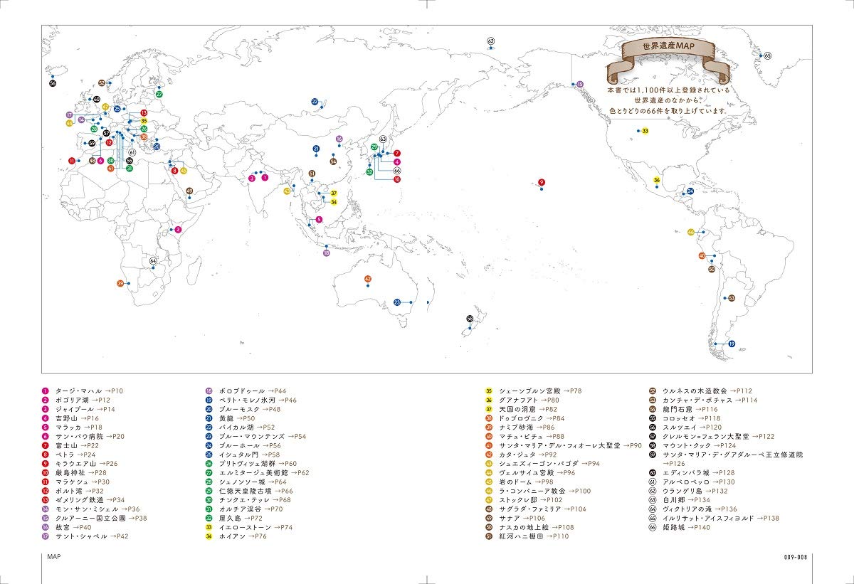Select blue marker 23 in southeastern Australia
Viewport: 854px width, 584px height.
click(397, 302)
